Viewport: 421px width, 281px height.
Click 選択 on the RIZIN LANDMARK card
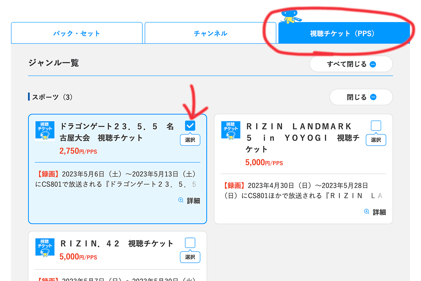pyautogui.click(x=376, y=140)
